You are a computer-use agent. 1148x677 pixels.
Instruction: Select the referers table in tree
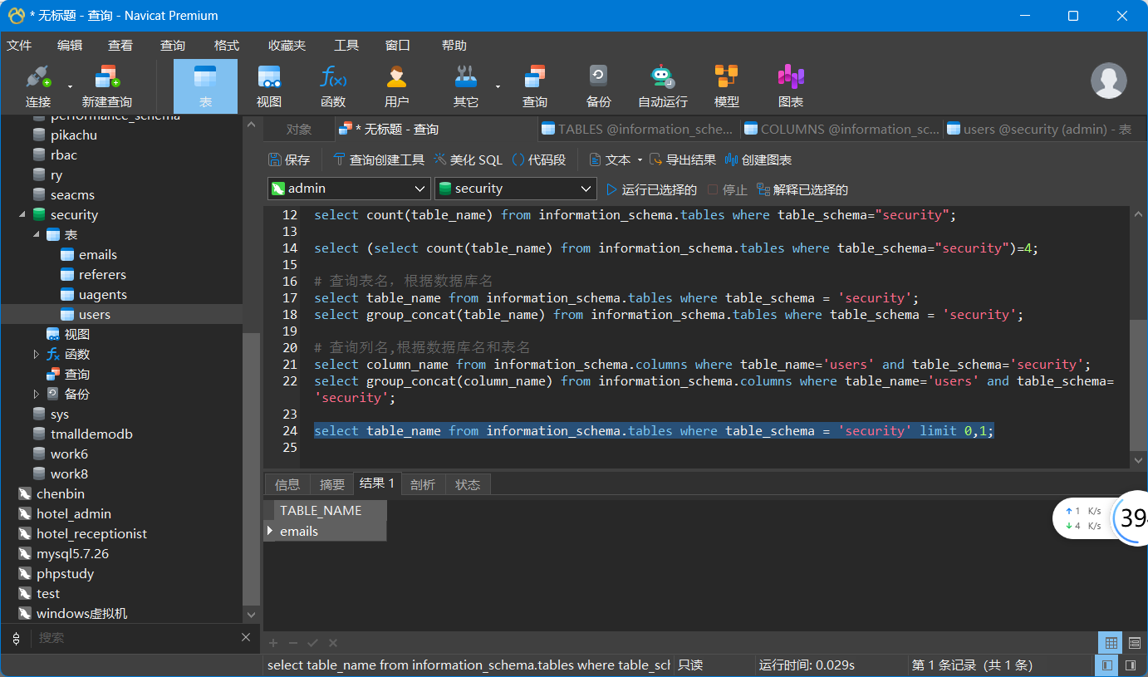[102, 274]
